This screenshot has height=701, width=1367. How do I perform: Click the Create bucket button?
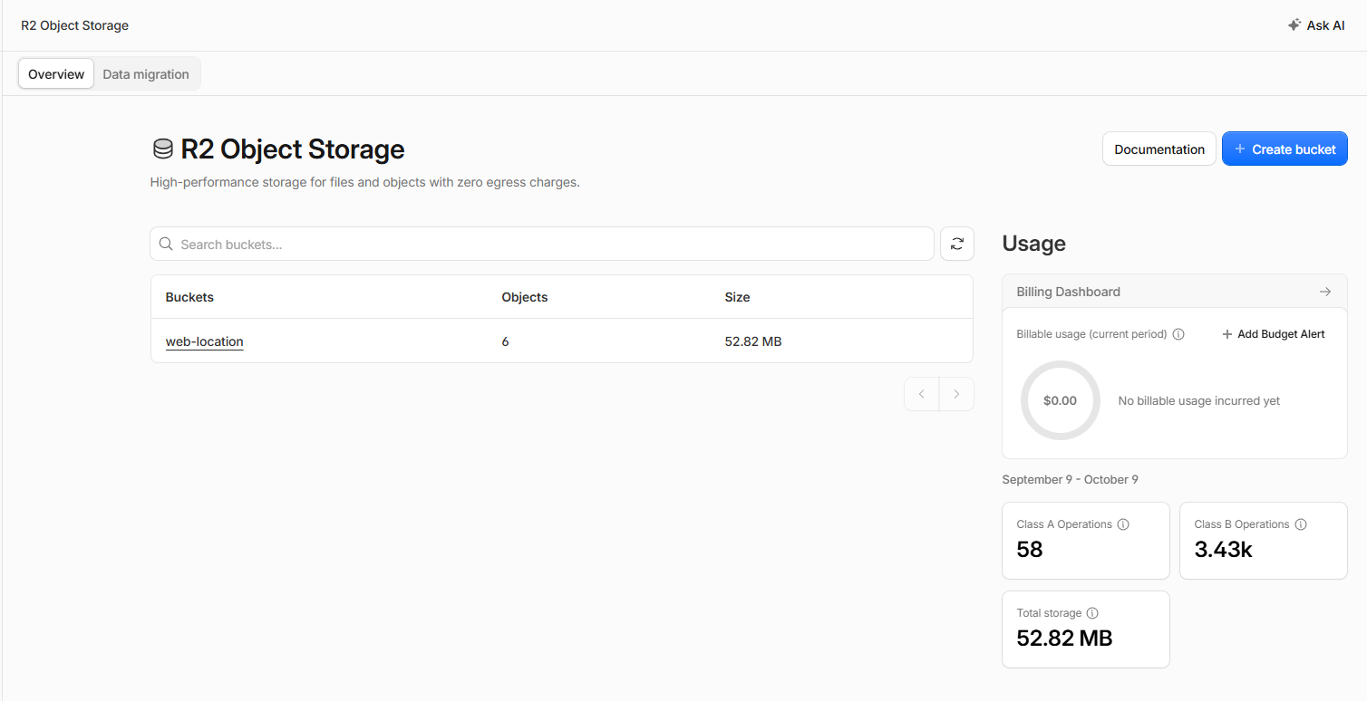[1285, 149]
